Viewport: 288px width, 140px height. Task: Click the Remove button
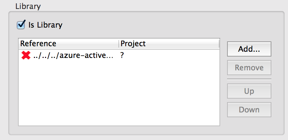pyautogui.click(x=249, y=68)
